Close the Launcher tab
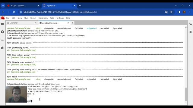193x108 pixels. coord(36,23)
